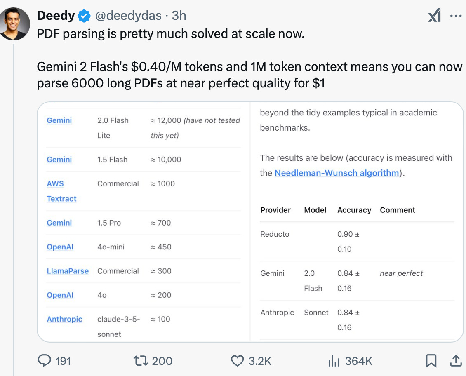
Task: Click Deedy's profile avatar
Action: pos(15,23)
